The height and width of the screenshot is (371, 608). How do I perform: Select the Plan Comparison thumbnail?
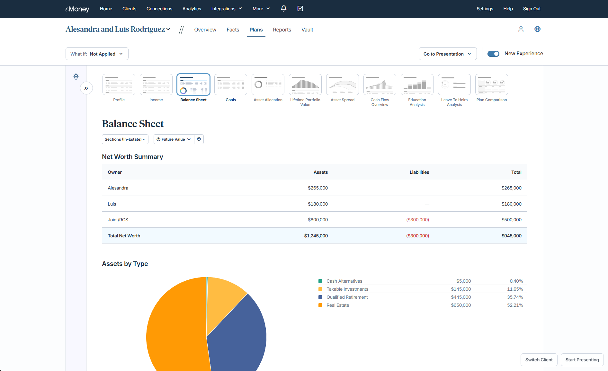[x=491, y=85]
